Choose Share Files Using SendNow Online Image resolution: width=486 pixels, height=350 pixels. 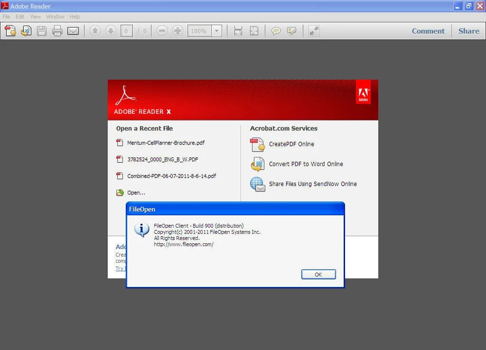point(313,184)
